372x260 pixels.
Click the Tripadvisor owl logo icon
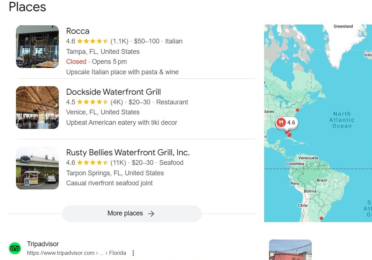click(x=15, y=248)
